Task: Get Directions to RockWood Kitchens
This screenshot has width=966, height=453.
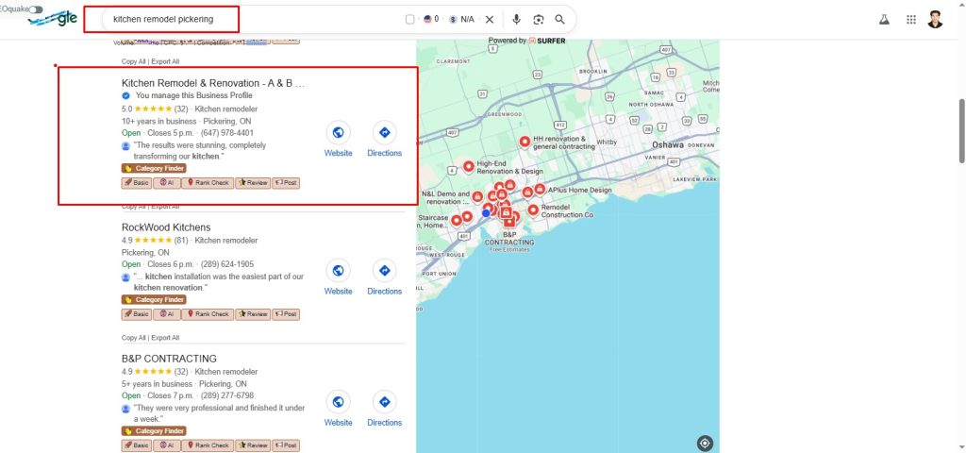Action: point(385,277)
